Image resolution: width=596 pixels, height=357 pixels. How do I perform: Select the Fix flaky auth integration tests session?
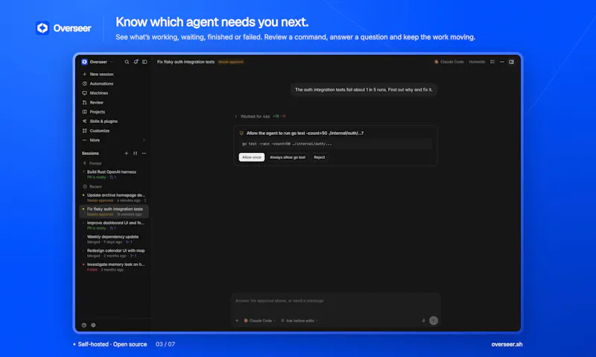[x=114, y=212]
